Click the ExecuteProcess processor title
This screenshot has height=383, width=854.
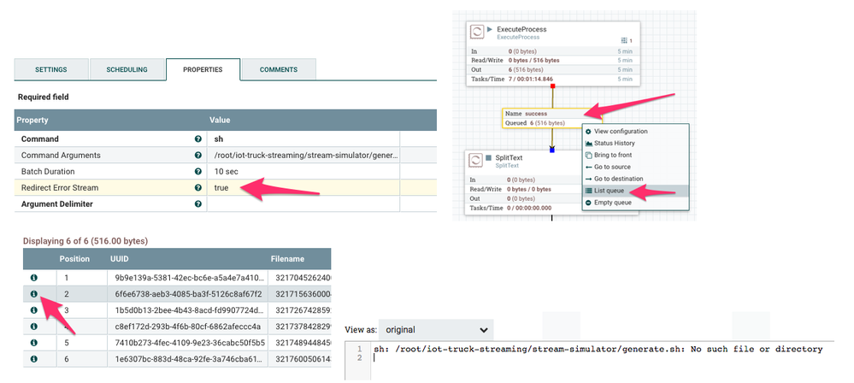[x=521, y=29]
